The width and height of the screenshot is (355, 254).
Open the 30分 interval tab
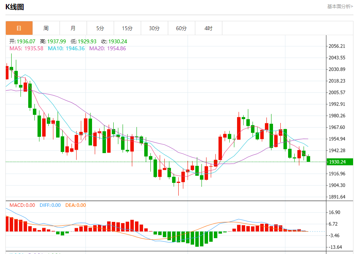point(154,28)
